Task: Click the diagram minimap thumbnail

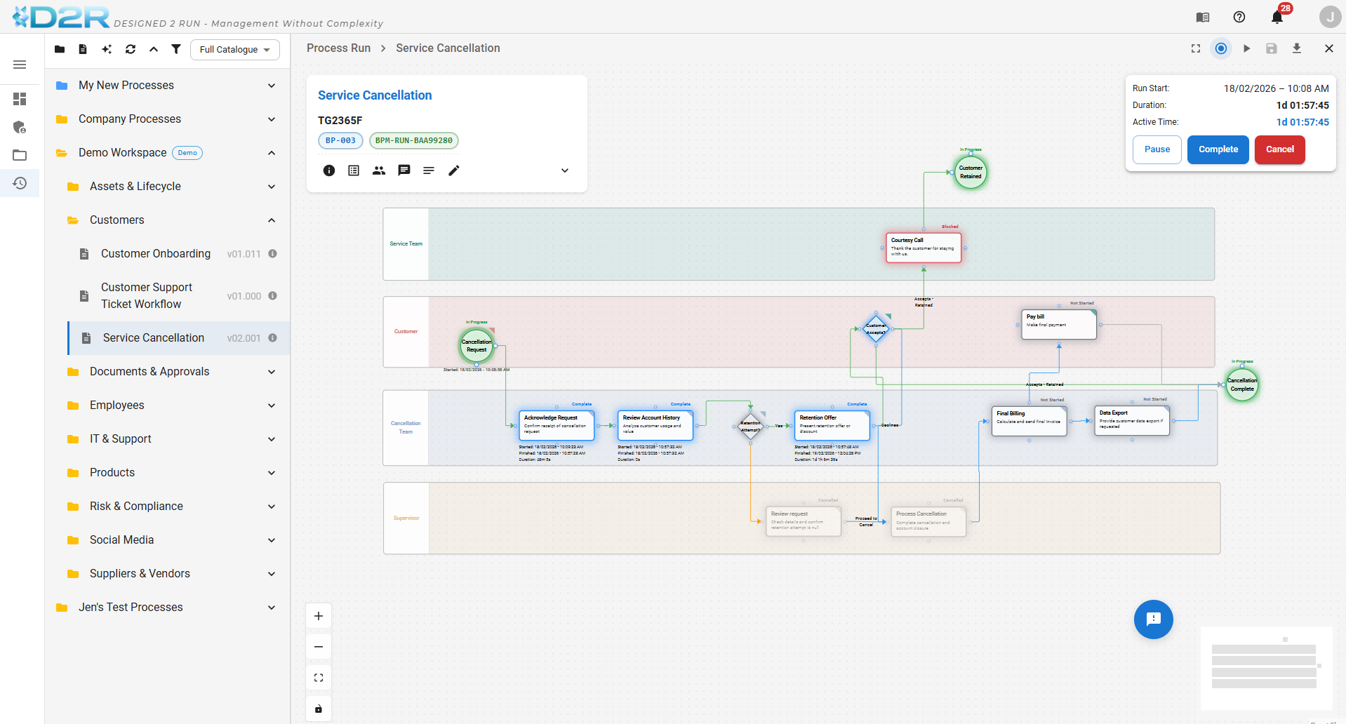Action: [x=1266, y=668]
